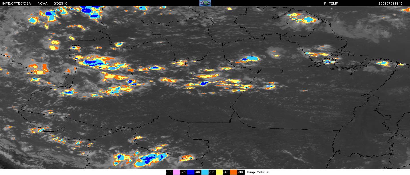Click the -40 legend temperature label
This screenshot has width=410, height=175.
pos(226,172)
